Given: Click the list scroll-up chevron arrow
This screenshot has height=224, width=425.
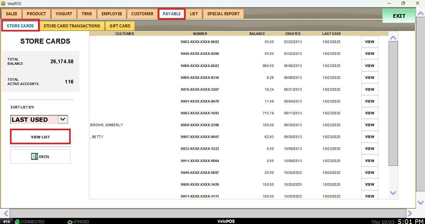Looking at the screenshot, I should [393, 38].
